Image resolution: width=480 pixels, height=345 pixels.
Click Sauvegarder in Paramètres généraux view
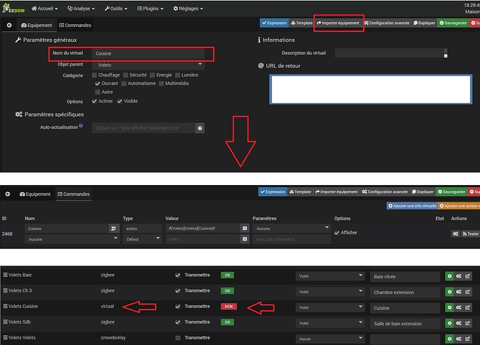pyautogui.click(x=453, y=23)
